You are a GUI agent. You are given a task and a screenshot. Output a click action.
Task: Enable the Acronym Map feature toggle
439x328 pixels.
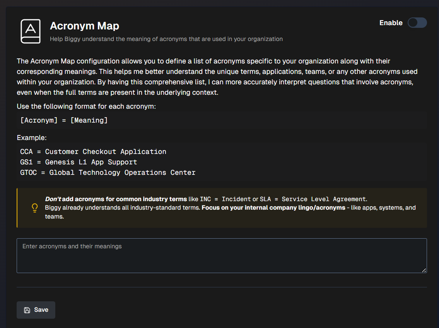point(417,23)
